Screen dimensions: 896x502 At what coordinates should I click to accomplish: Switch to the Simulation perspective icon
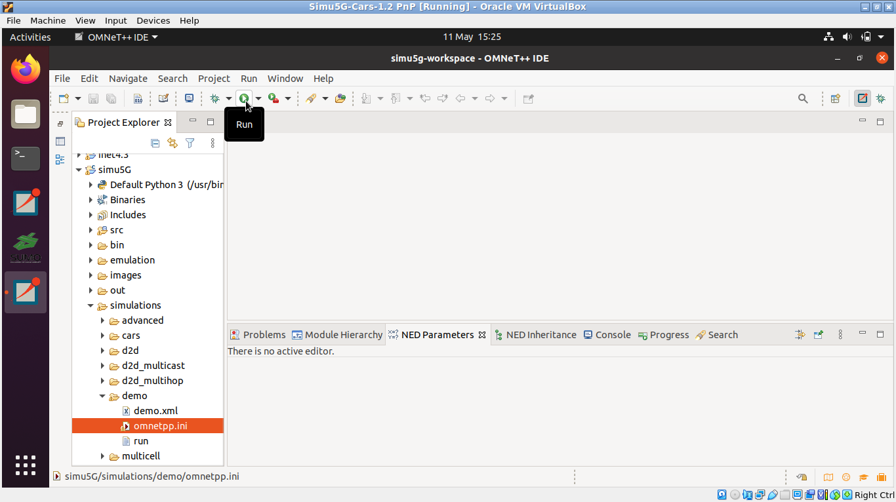click(x=863, y=98)
